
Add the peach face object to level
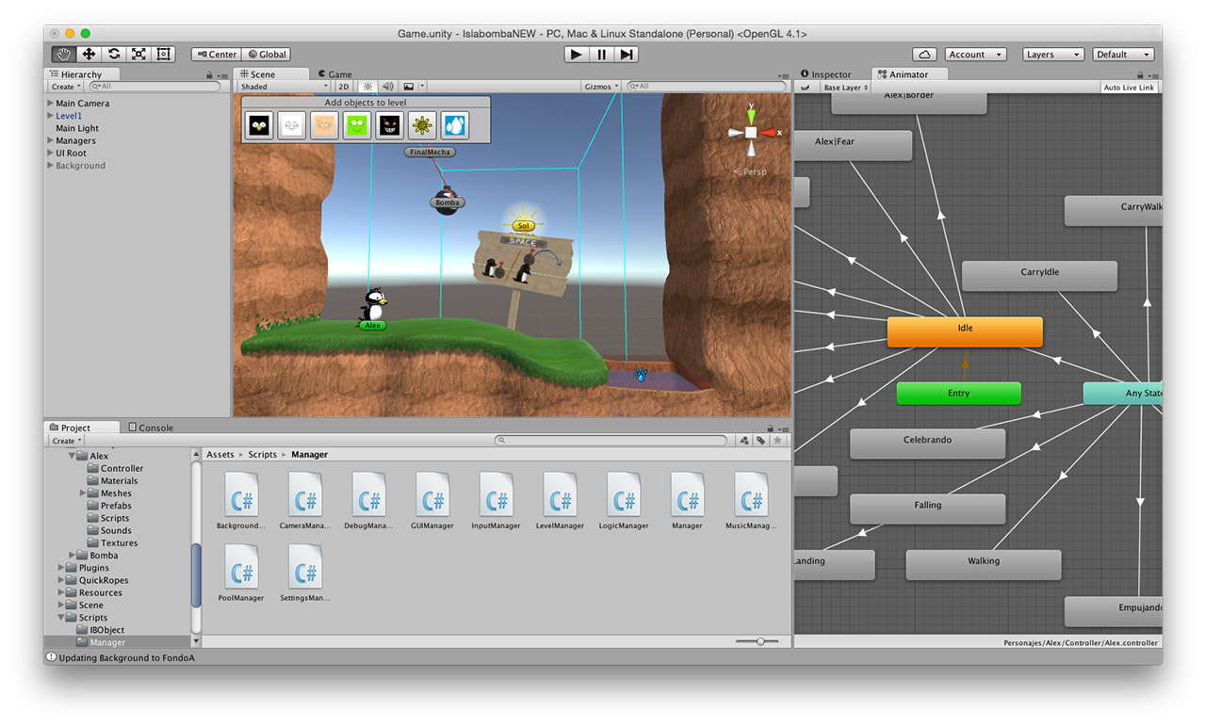(x=324, y=125)
